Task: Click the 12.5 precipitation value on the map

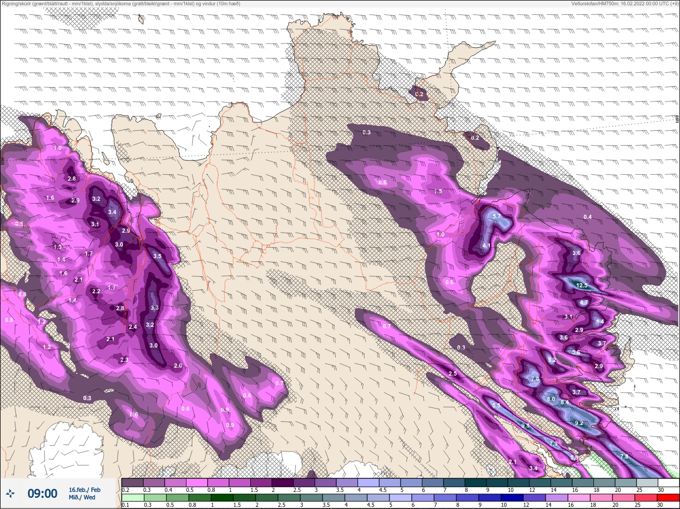Action: [x=582, y=285]
